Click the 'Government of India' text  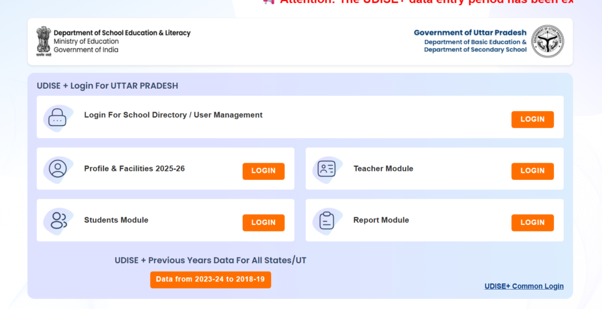pos(86,50)
